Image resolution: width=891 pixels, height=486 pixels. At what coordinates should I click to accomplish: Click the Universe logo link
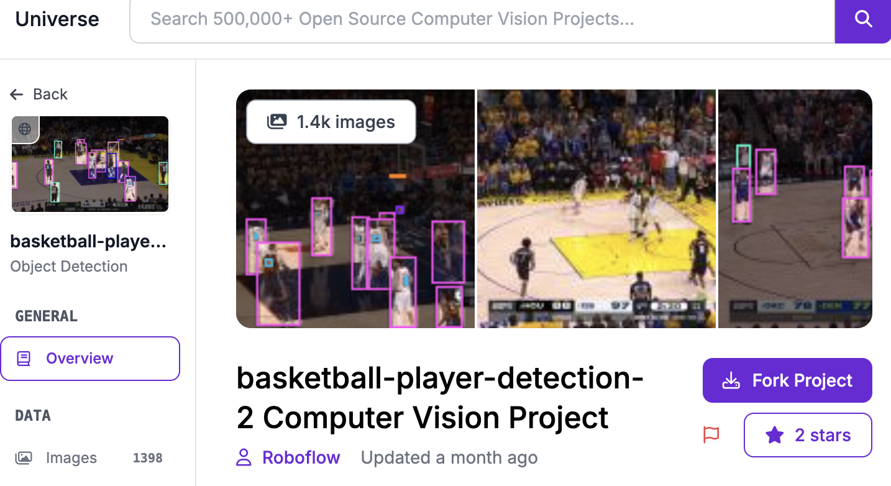pyautogui.click(x=57, y=19)
